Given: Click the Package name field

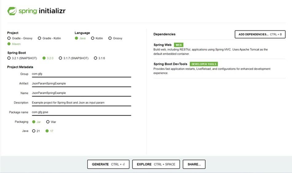Looking at the screenshot, I should (81, 112).
